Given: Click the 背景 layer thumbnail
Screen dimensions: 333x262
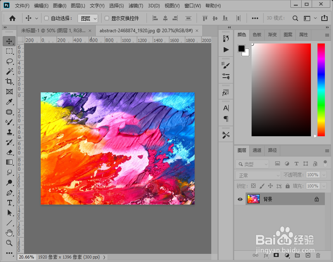Looking at the screenshot, I should coord(254,199).
